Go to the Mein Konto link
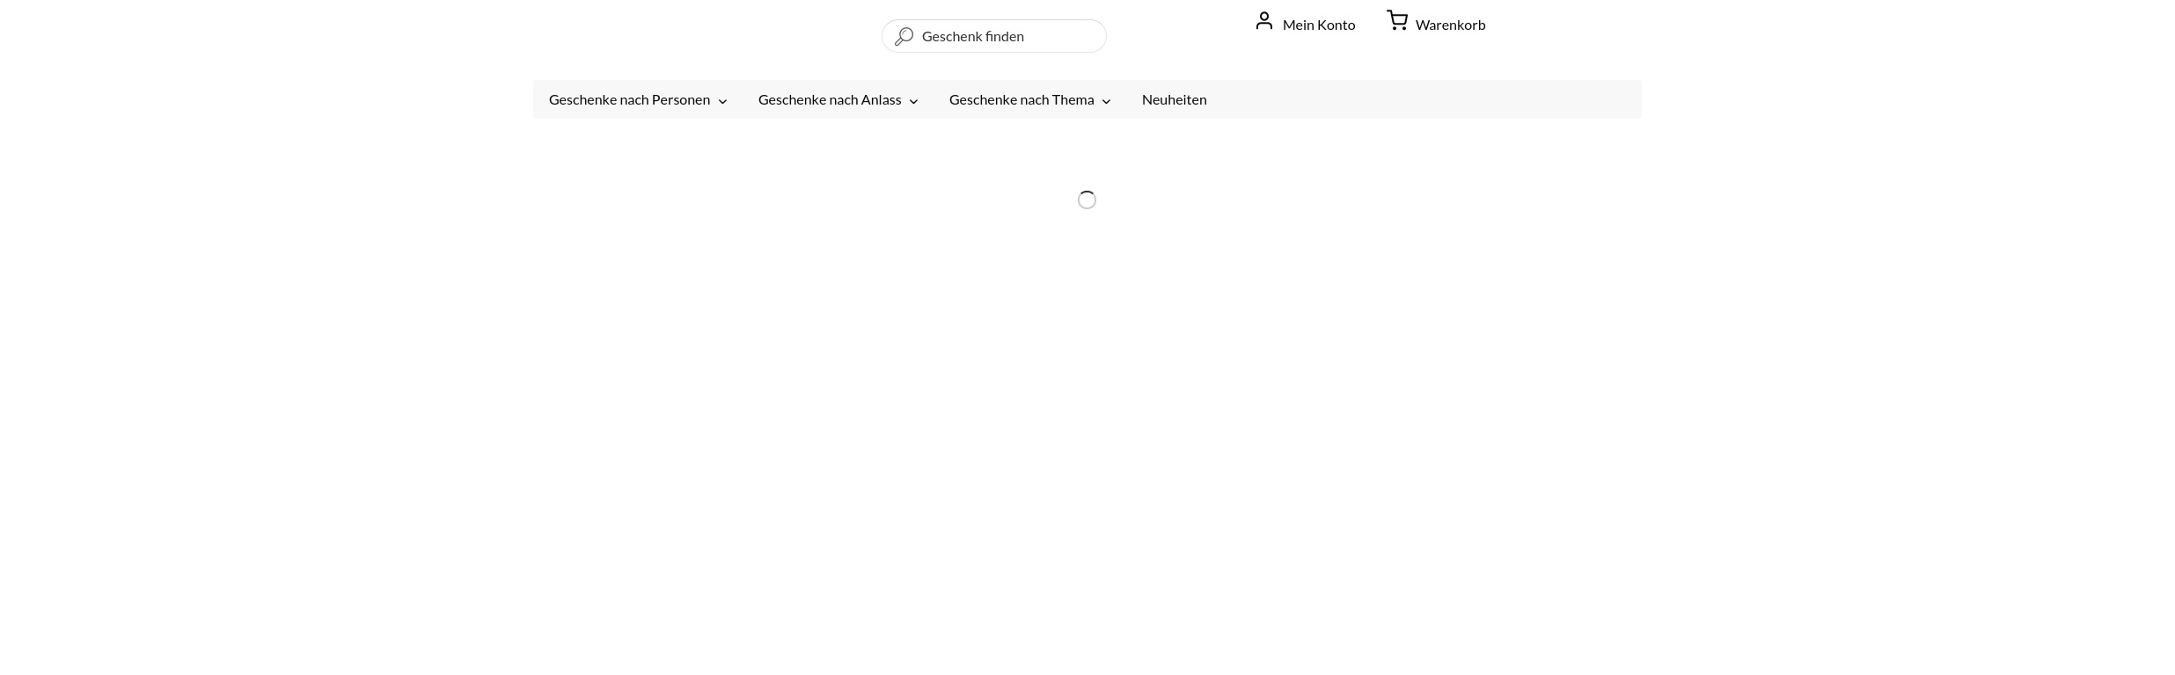Image resolution: width=2175 pixels, height=675 pixels. point(1318,25)
